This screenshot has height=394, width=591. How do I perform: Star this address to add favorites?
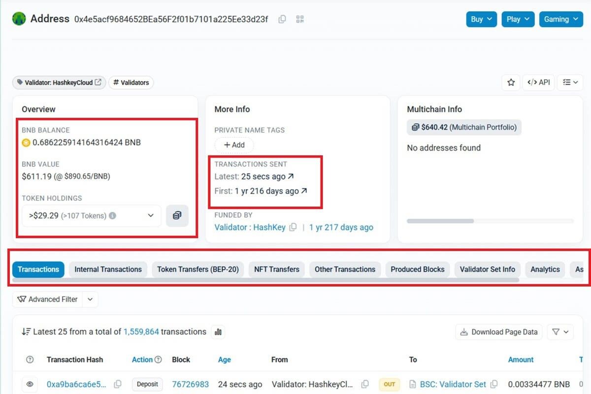(511, 82)
